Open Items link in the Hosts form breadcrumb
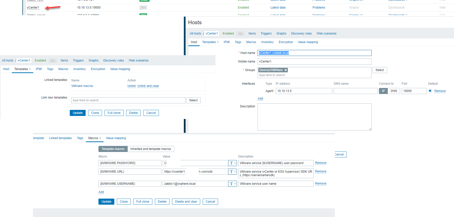This screenshot has height=217, width=454. (x=252, y=34)
